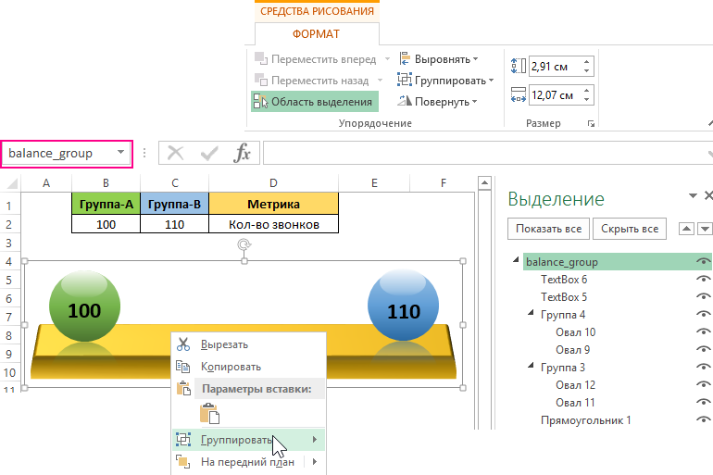Decrease shape width with down spinner
713x475 pixels.
pos(586,100)
